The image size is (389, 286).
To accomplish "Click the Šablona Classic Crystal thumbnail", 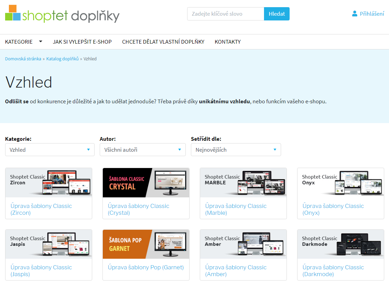I will tap(146, 183).
